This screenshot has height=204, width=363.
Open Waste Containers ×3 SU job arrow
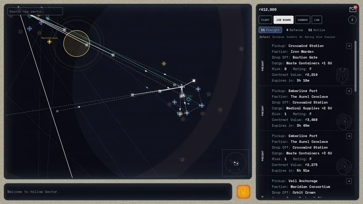click(x=349, y=136)
